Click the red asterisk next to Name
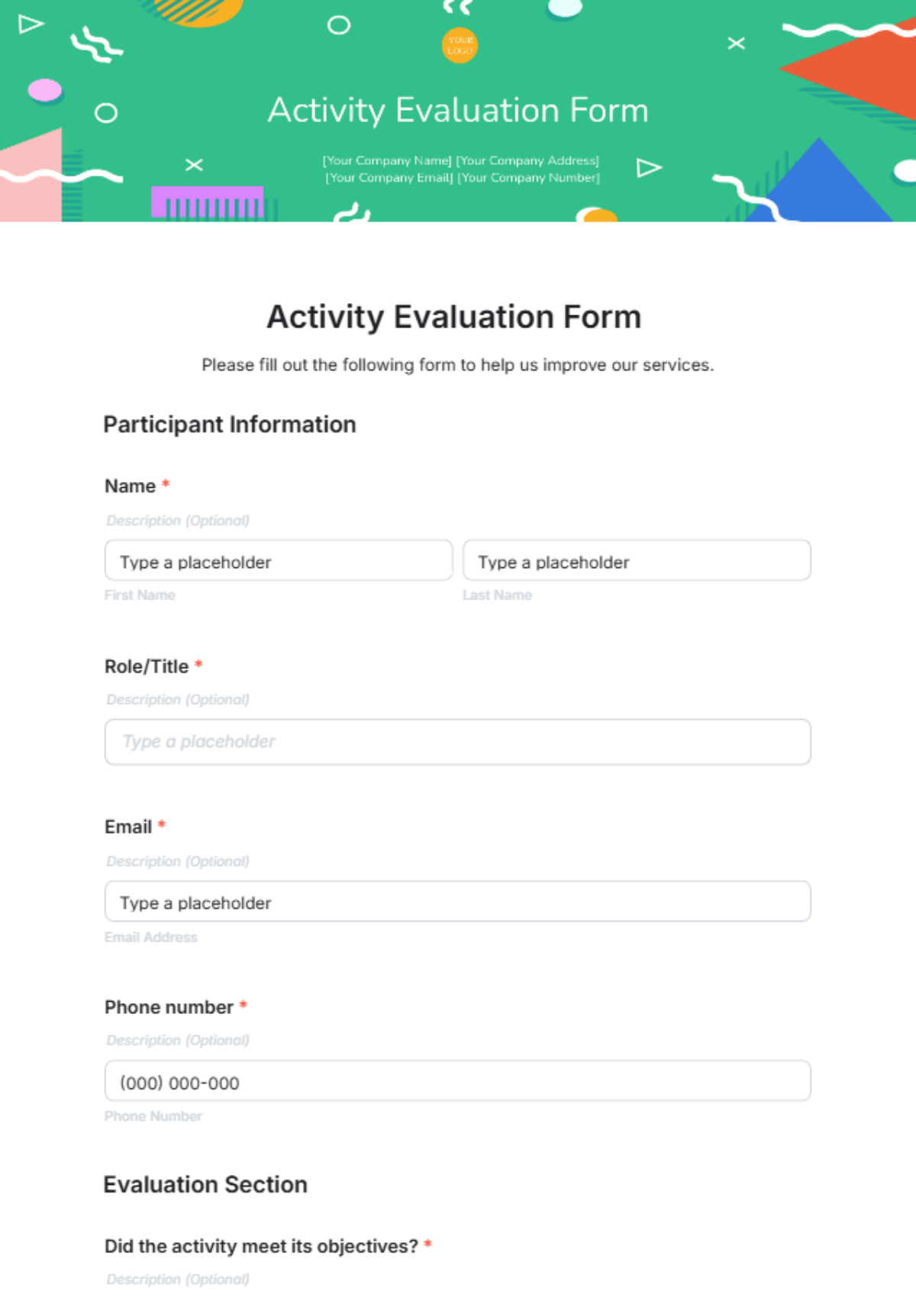This screenshot has height=1298, width=916. 166,485
